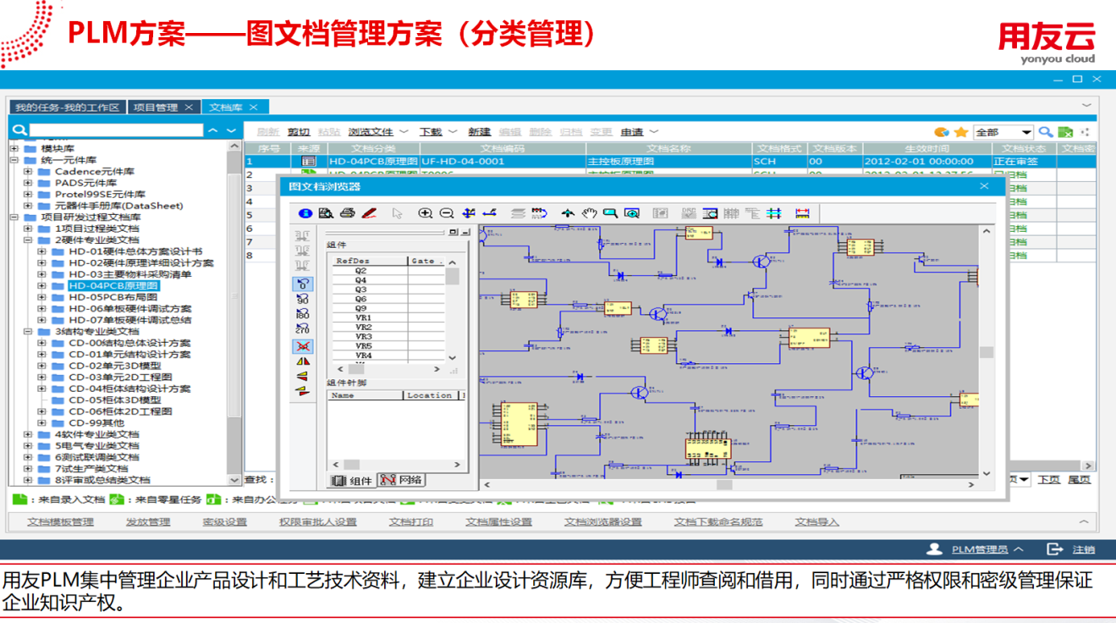The height and width of the screenshot is (623, 1116).
Task: Select the hand pan tool
Action: point(589,214)
